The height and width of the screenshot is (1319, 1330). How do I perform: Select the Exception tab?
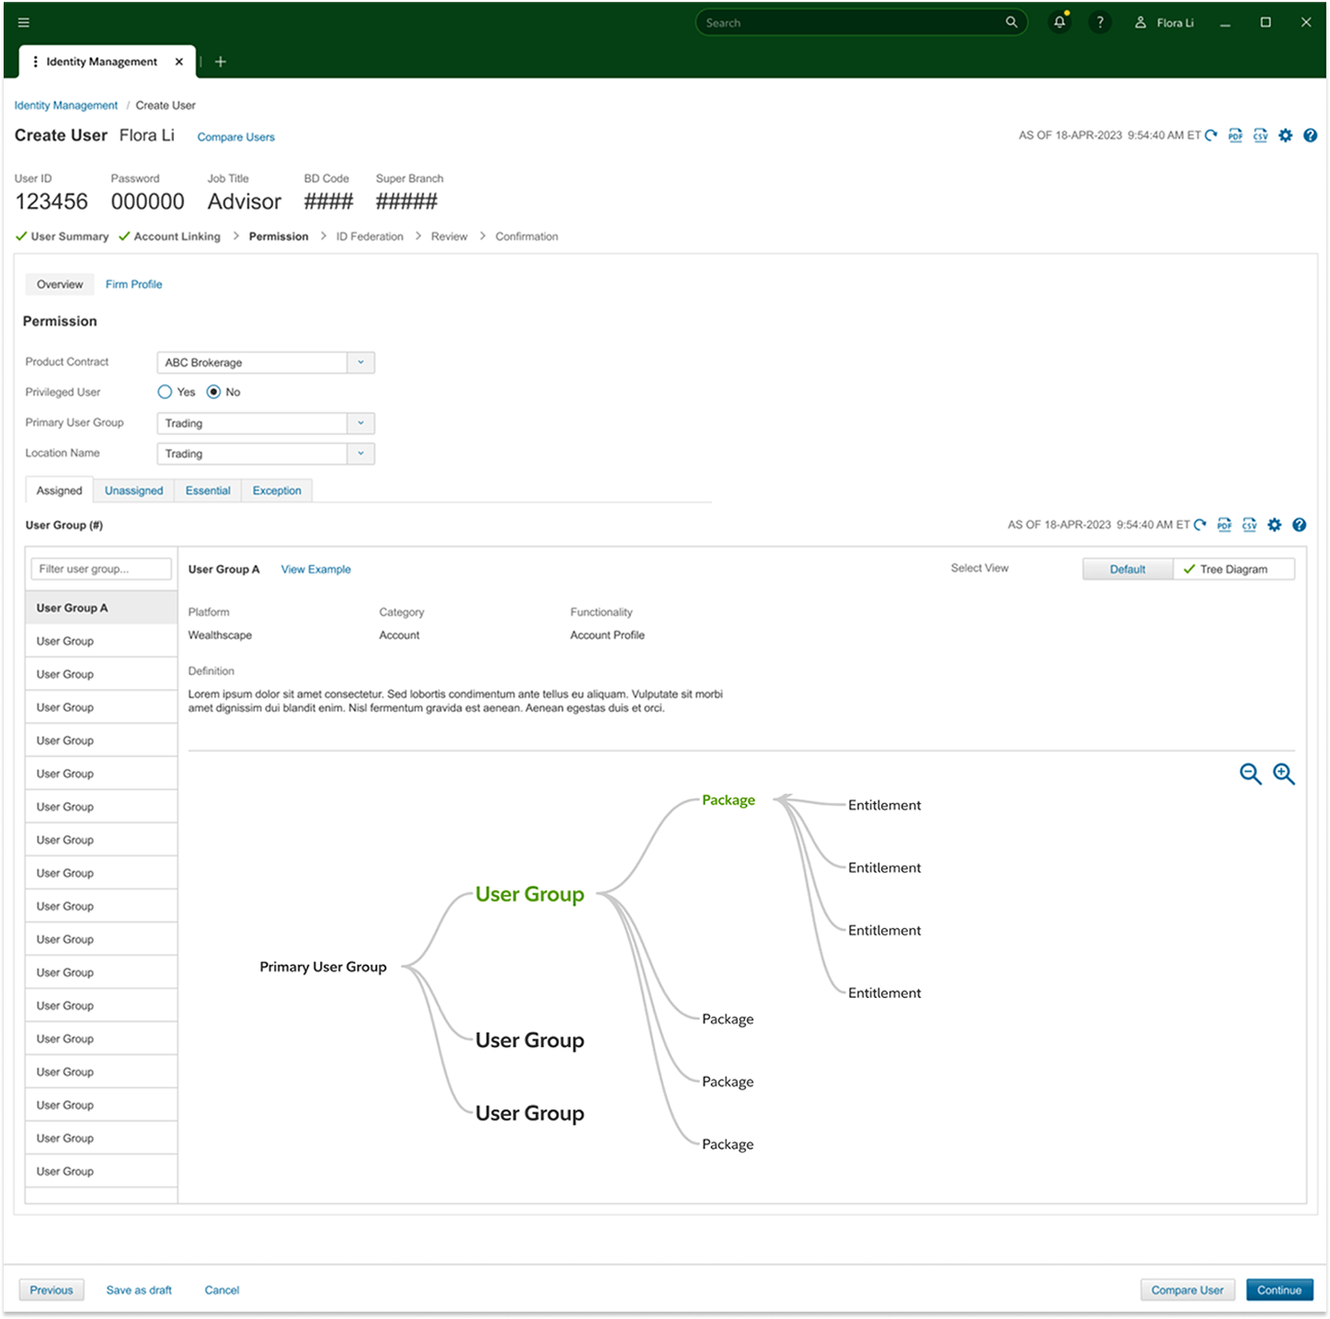coord(277,490)
